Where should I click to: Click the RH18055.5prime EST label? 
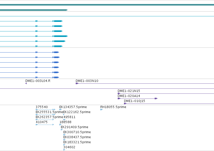(x=113, y=107)
